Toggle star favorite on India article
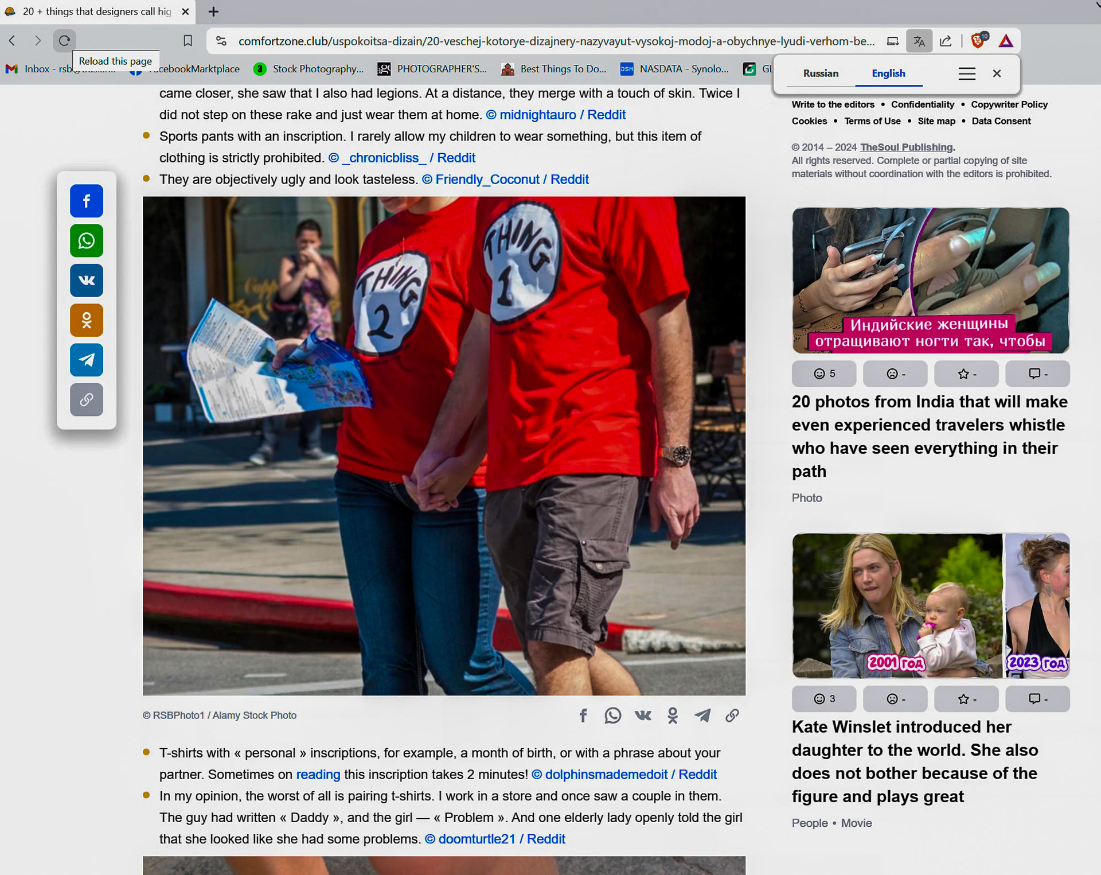This screenshot has width=1101, height=875. point(966,374)
